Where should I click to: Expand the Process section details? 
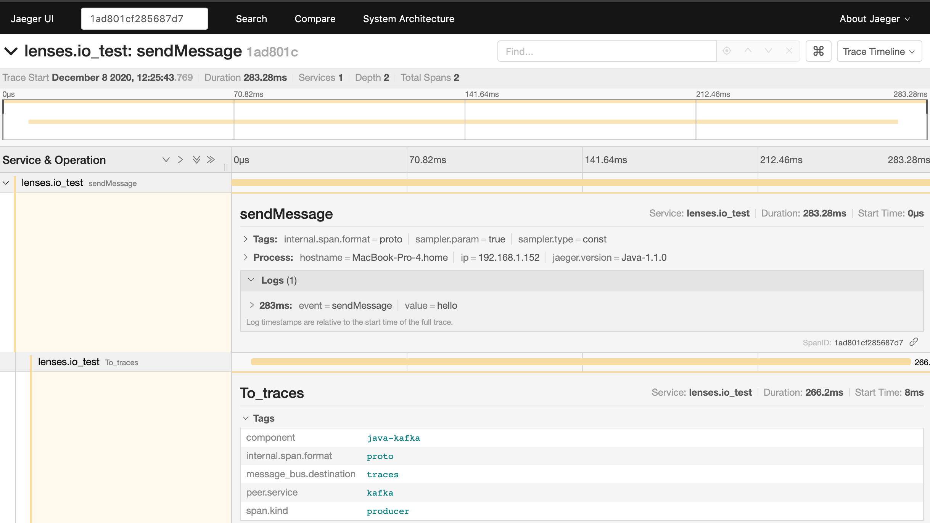[246, 257]
